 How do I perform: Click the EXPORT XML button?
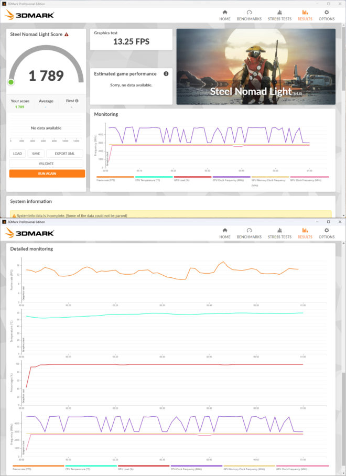pos(64,154)
